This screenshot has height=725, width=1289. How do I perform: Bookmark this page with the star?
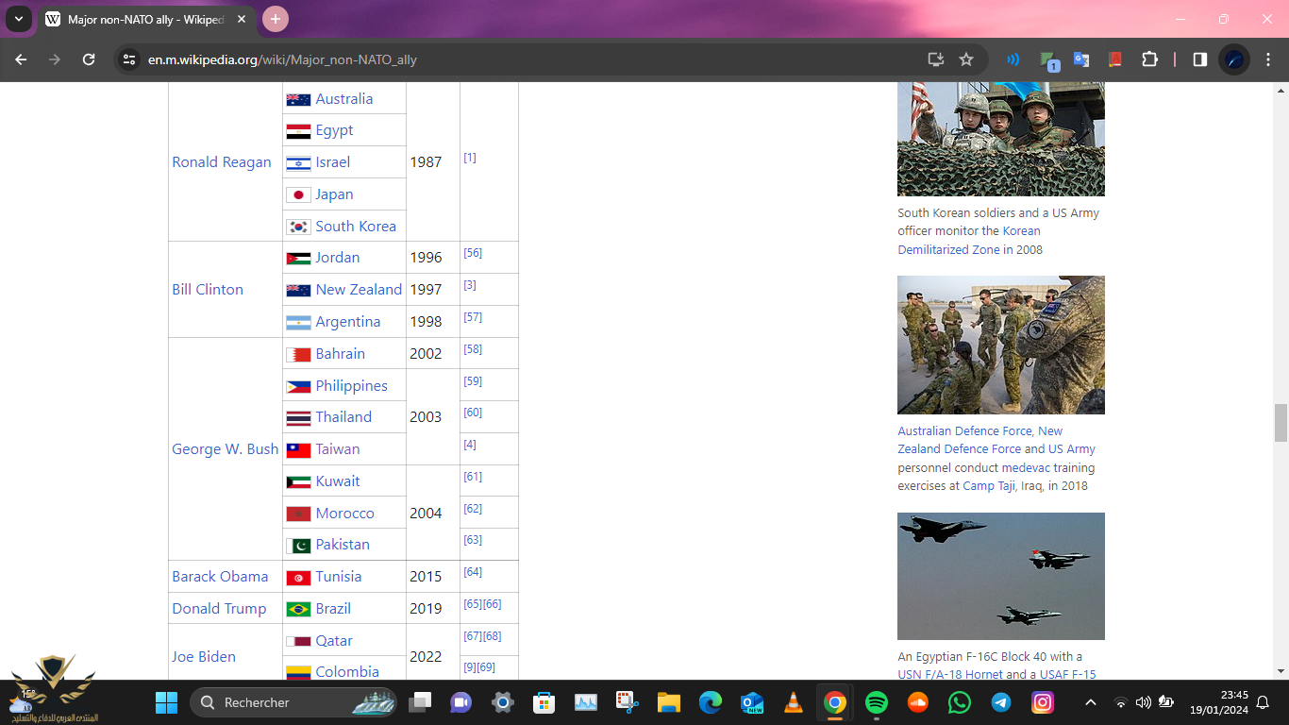(x=966, y=59)
